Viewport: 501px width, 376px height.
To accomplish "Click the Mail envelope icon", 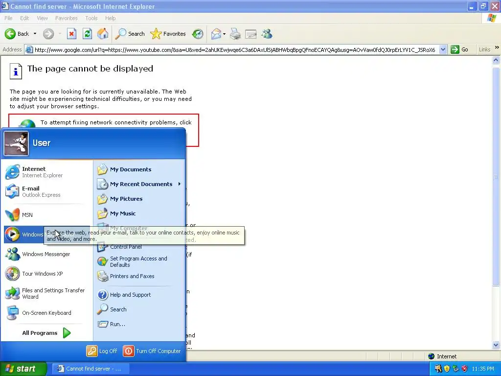I will pos(216,34).
